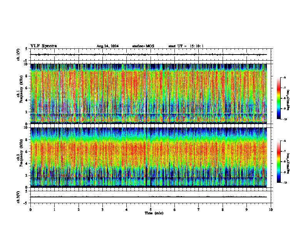The width and height of the screenshot is (305, 235).
Task: Click time axis tick label "1"
Action: (x=54, y=210)
